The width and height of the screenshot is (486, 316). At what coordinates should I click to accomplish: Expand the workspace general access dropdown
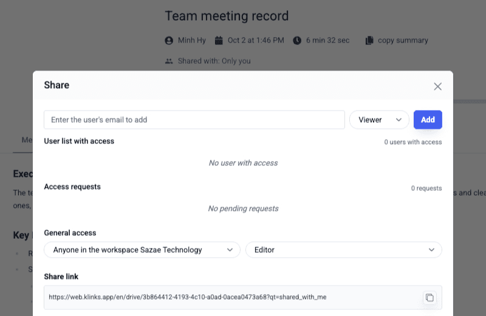(x=142, y=250)
